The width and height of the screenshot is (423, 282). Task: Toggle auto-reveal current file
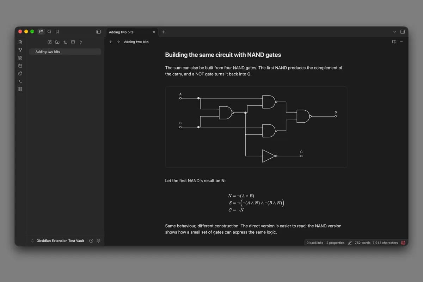tap(73, 42)
